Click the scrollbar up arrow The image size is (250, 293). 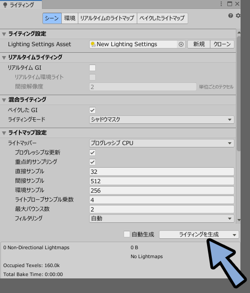[x=239, y=33]
